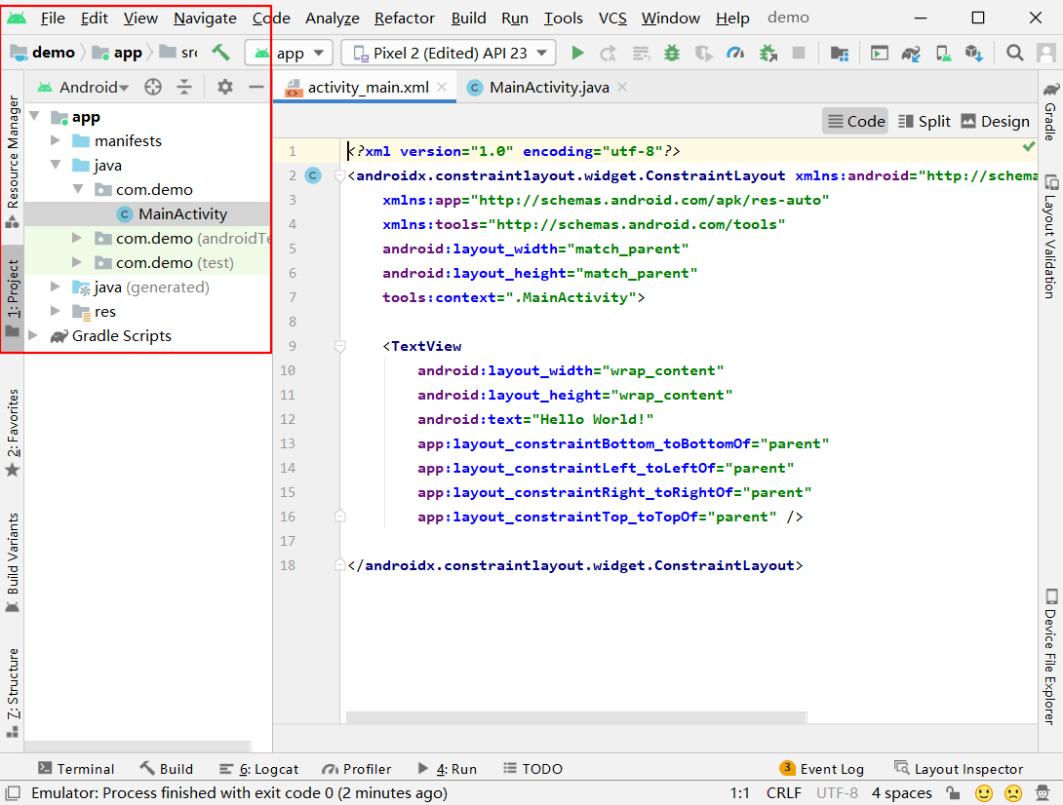Click the happy smiley feedback icon
Viewport: 1063px width, 805px height.
pos(984,792)
